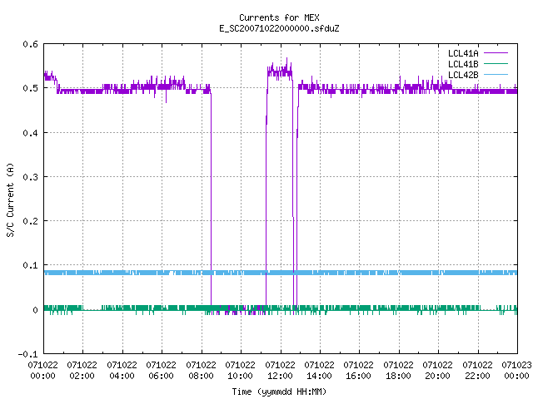Click the green LCL41B legend line sample

(496, 63)
